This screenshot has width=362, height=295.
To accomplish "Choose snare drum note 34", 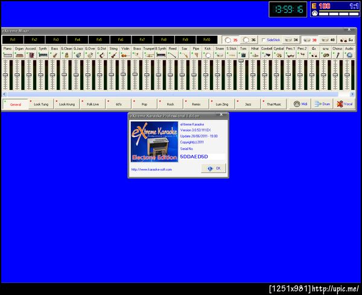I will coord(291,40).
